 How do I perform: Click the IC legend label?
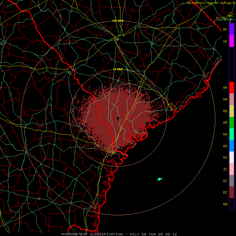225,169
